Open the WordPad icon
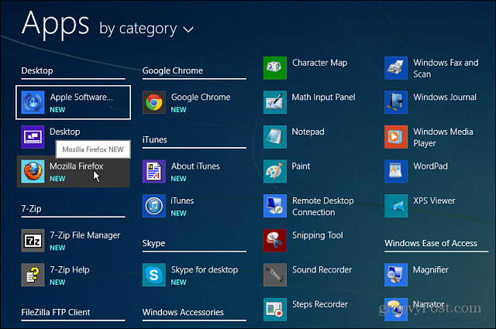The image size is (496, 329). coord(396,171)
